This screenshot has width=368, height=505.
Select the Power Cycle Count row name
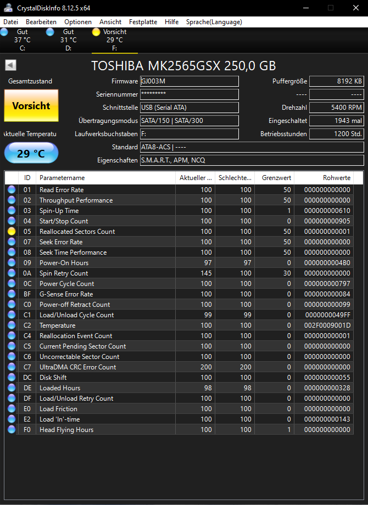click(x=66, y=284)
